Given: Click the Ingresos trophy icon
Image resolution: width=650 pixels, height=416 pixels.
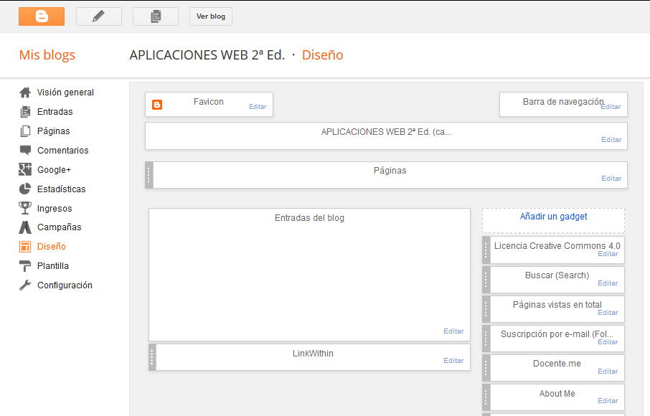Looking at the screenshot, I should (25, 208).
